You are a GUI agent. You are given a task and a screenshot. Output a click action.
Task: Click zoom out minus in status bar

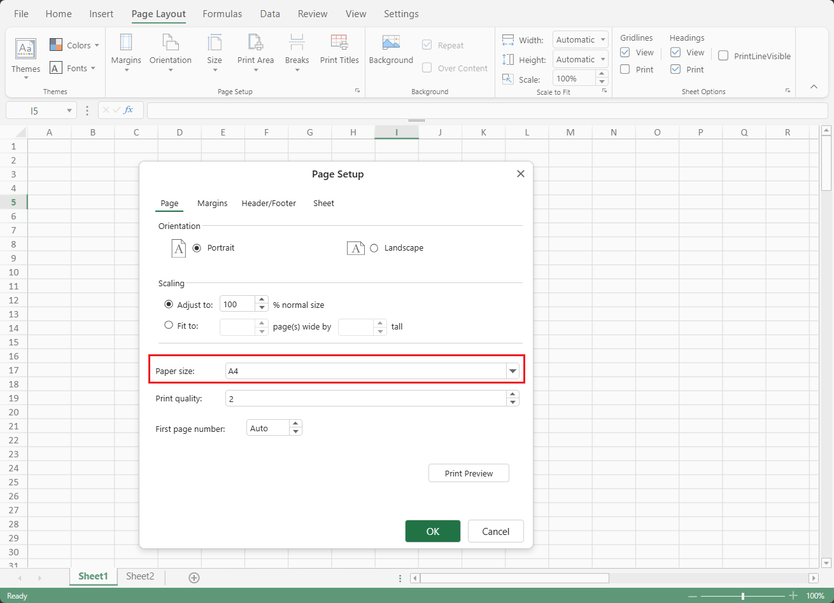pos(693,596)
